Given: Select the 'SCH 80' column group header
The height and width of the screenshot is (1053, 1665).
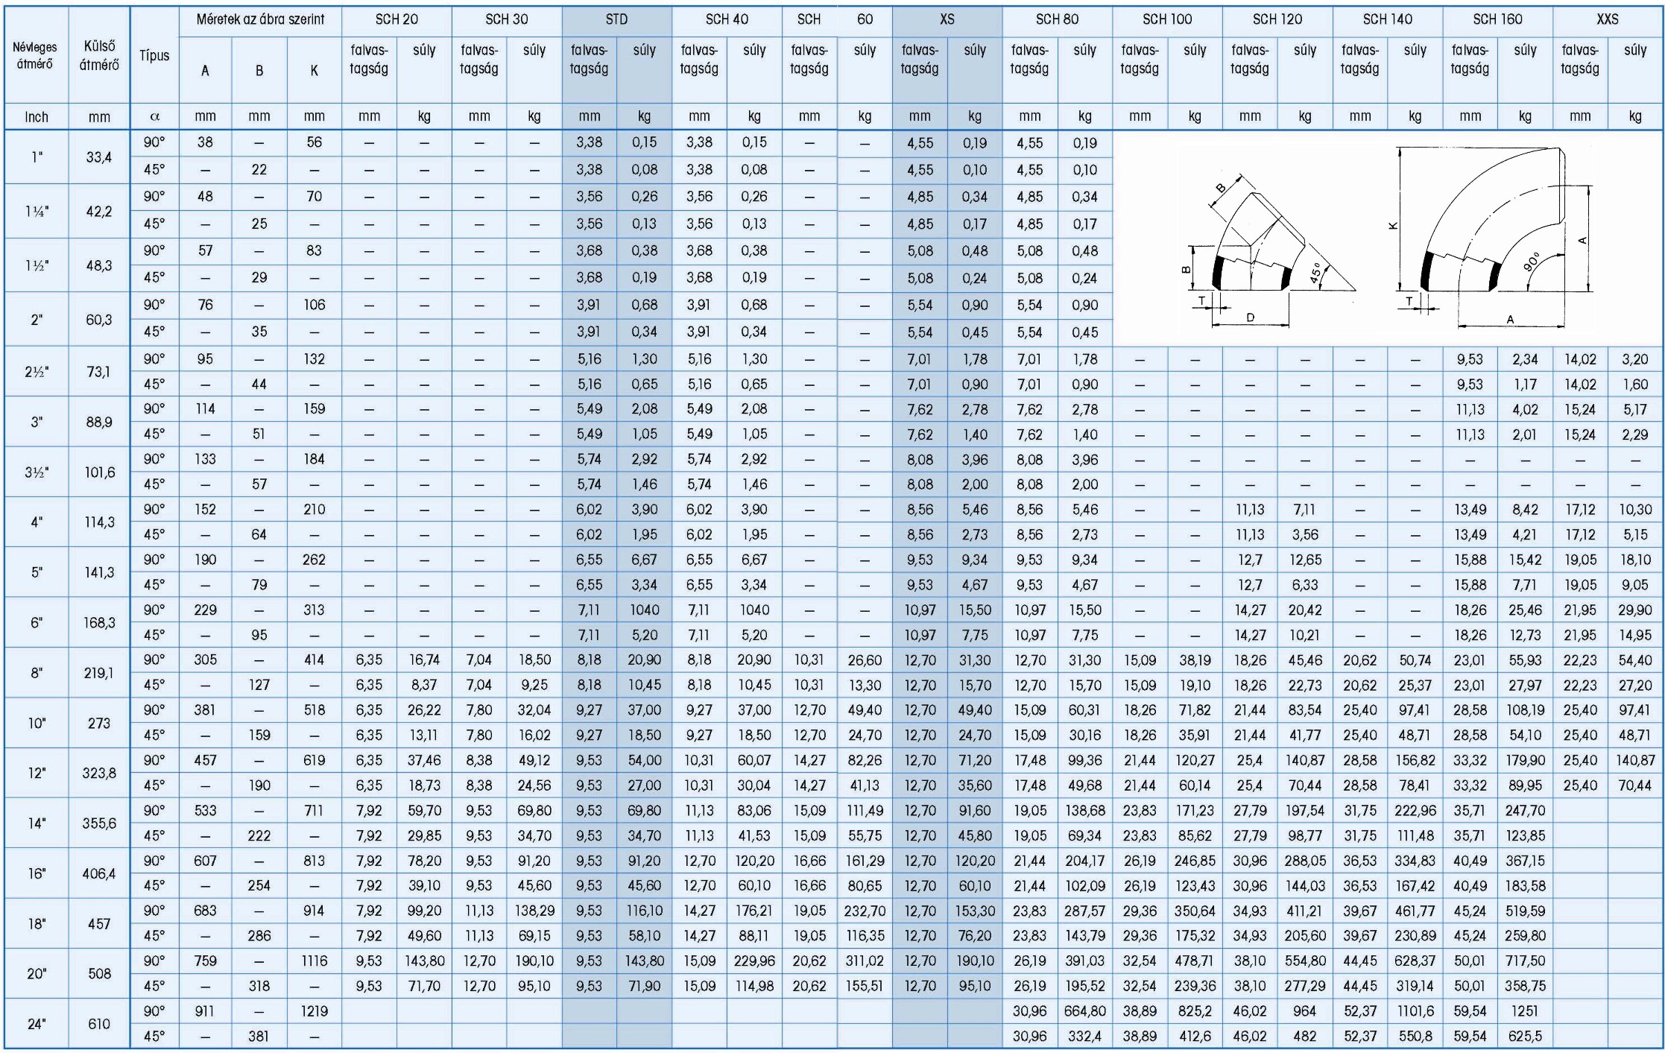Looking at the screenshot, I should click(1057, 20).
